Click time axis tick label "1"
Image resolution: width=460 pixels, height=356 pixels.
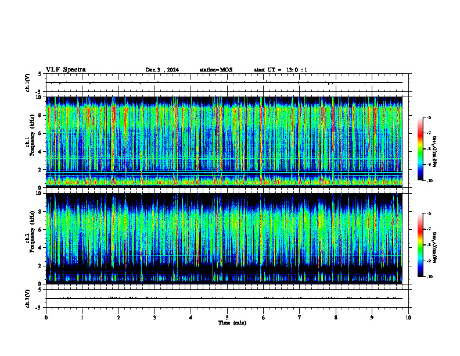[x=82, y=318]
